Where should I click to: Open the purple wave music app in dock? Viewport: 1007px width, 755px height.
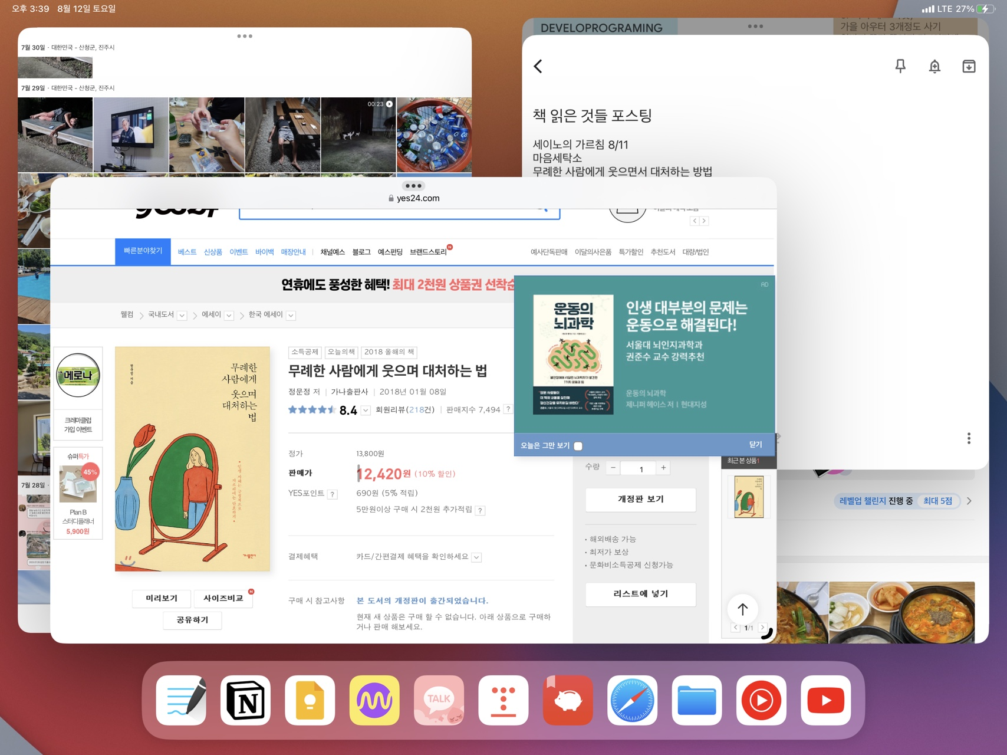(374, 700)
